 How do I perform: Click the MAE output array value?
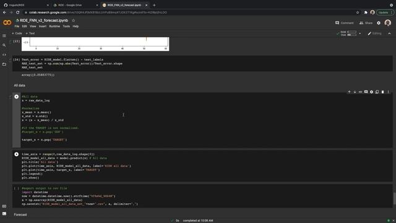38,75
